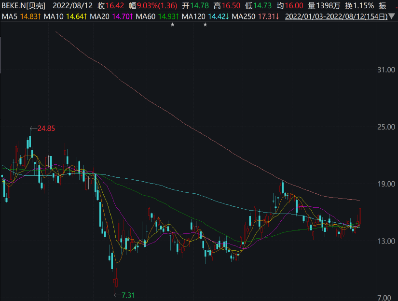
Task: Open the 2022/01/03-2022/08/12 date range link
Action: click(337, 16)
